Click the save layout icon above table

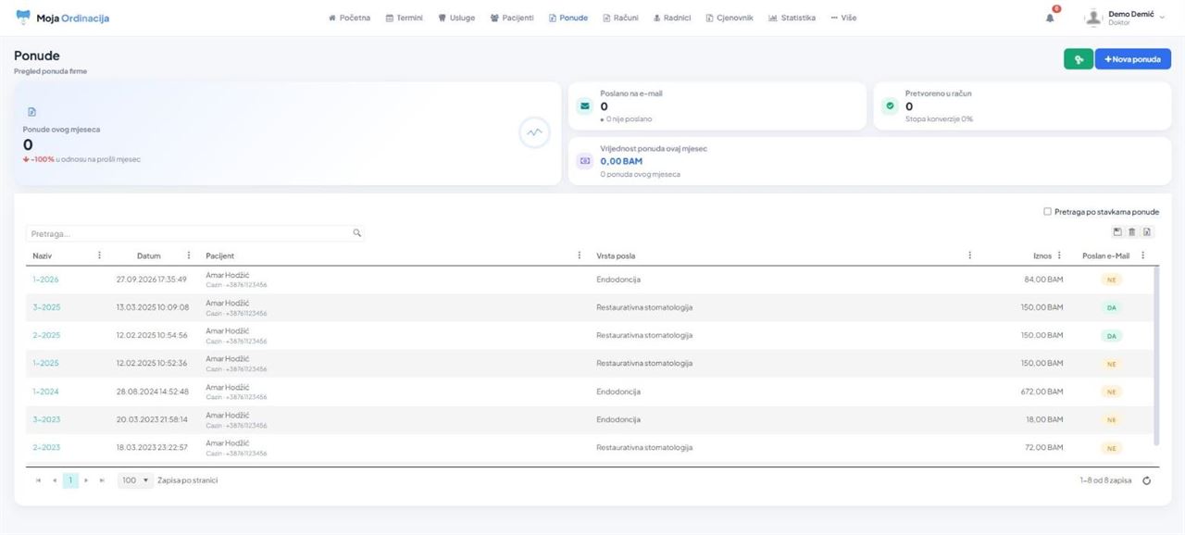point(1117,232)
